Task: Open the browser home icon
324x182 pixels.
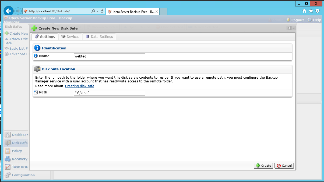Action: (304, 11)
